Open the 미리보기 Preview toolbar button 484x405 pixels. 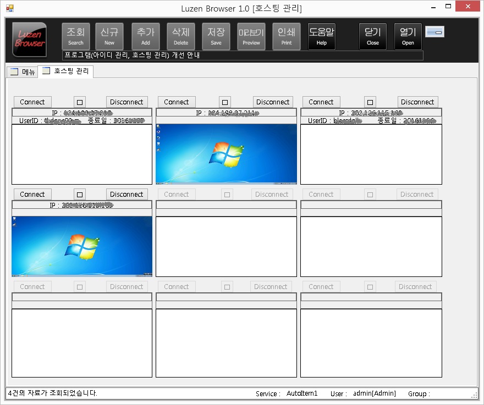click(251, 36)
